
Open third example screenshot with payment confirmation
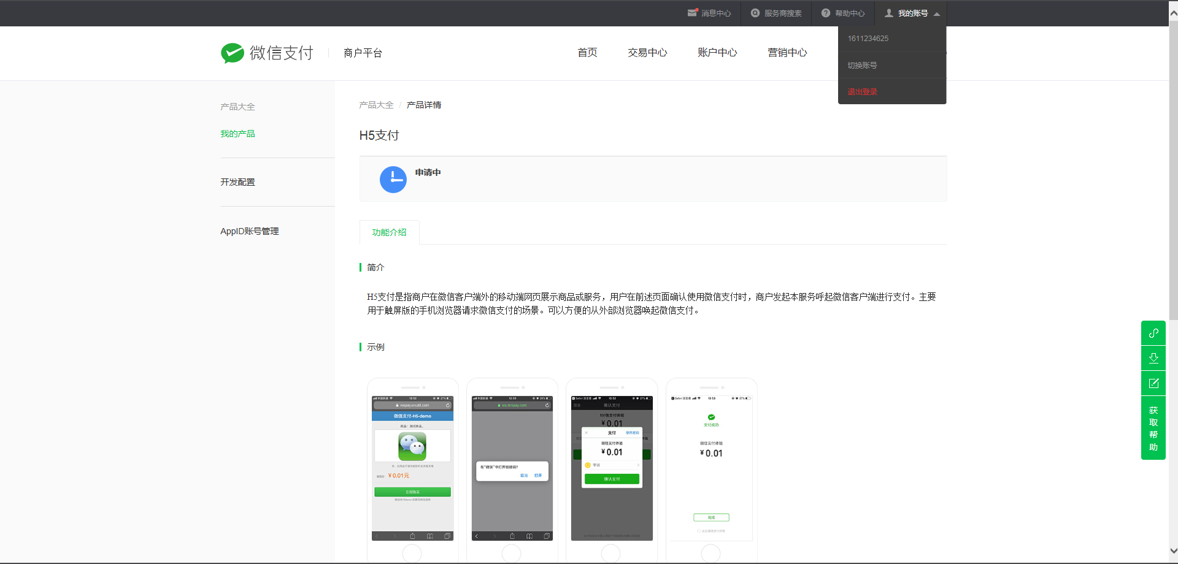click(611, 470)
